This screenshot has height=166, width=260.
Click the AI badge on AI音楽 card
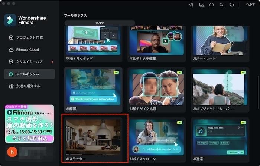click(x=243, y=122)
